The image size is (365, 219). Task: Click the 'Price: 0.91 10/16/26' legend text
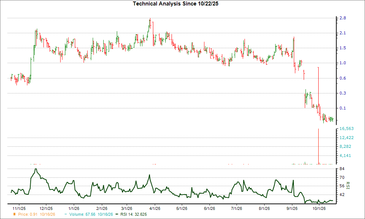click(36, 214)
